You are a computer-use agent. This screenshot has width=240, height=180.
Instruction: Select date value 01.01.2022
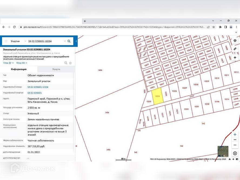coord(34,152)
